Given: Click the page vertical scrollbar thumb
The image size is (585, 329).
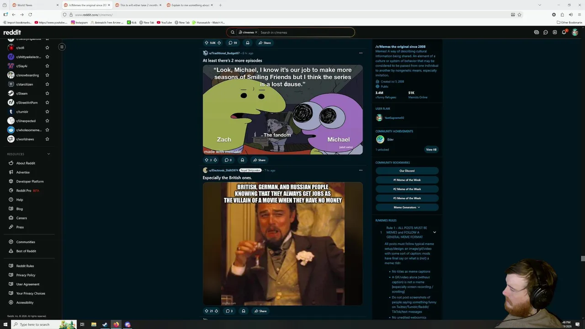Looking at the screenshot, I should 582,259.
